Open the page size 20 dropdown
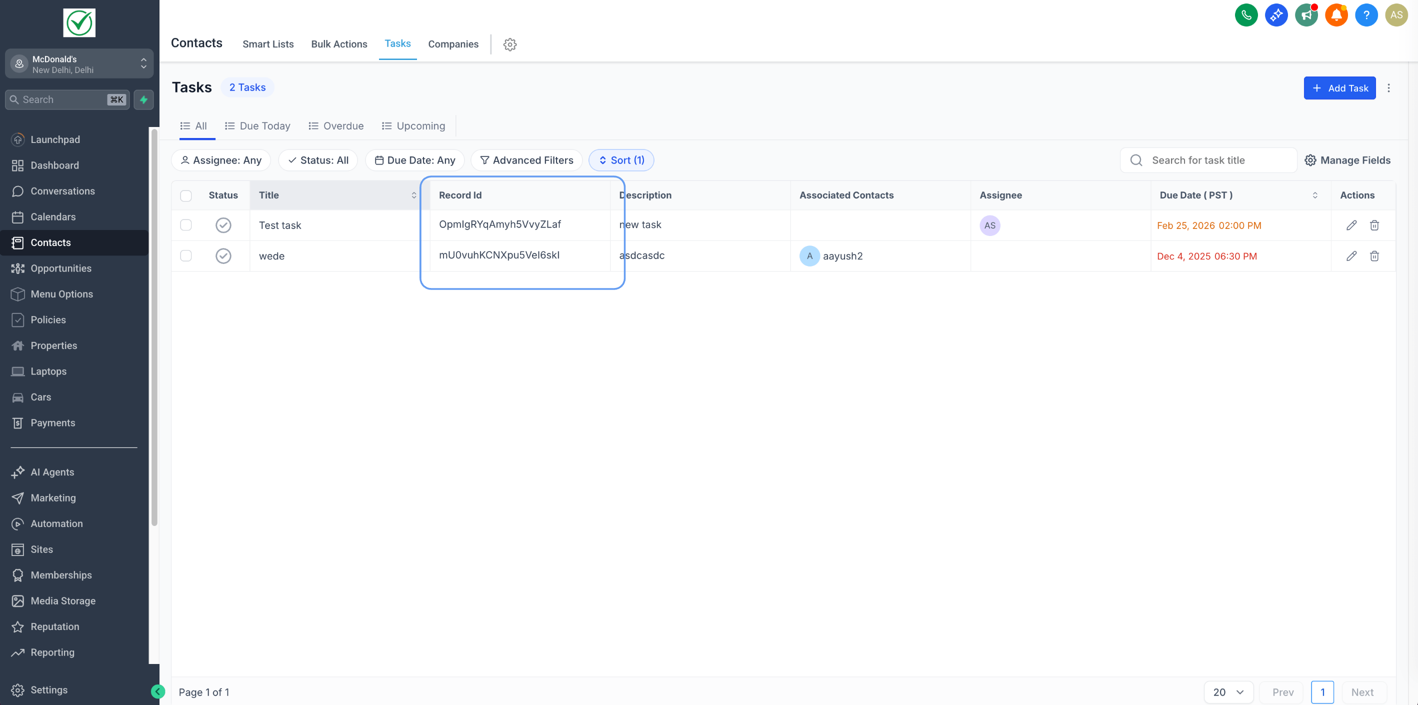This screenshot has height=705, width=1418. (x=1228, y=692)
